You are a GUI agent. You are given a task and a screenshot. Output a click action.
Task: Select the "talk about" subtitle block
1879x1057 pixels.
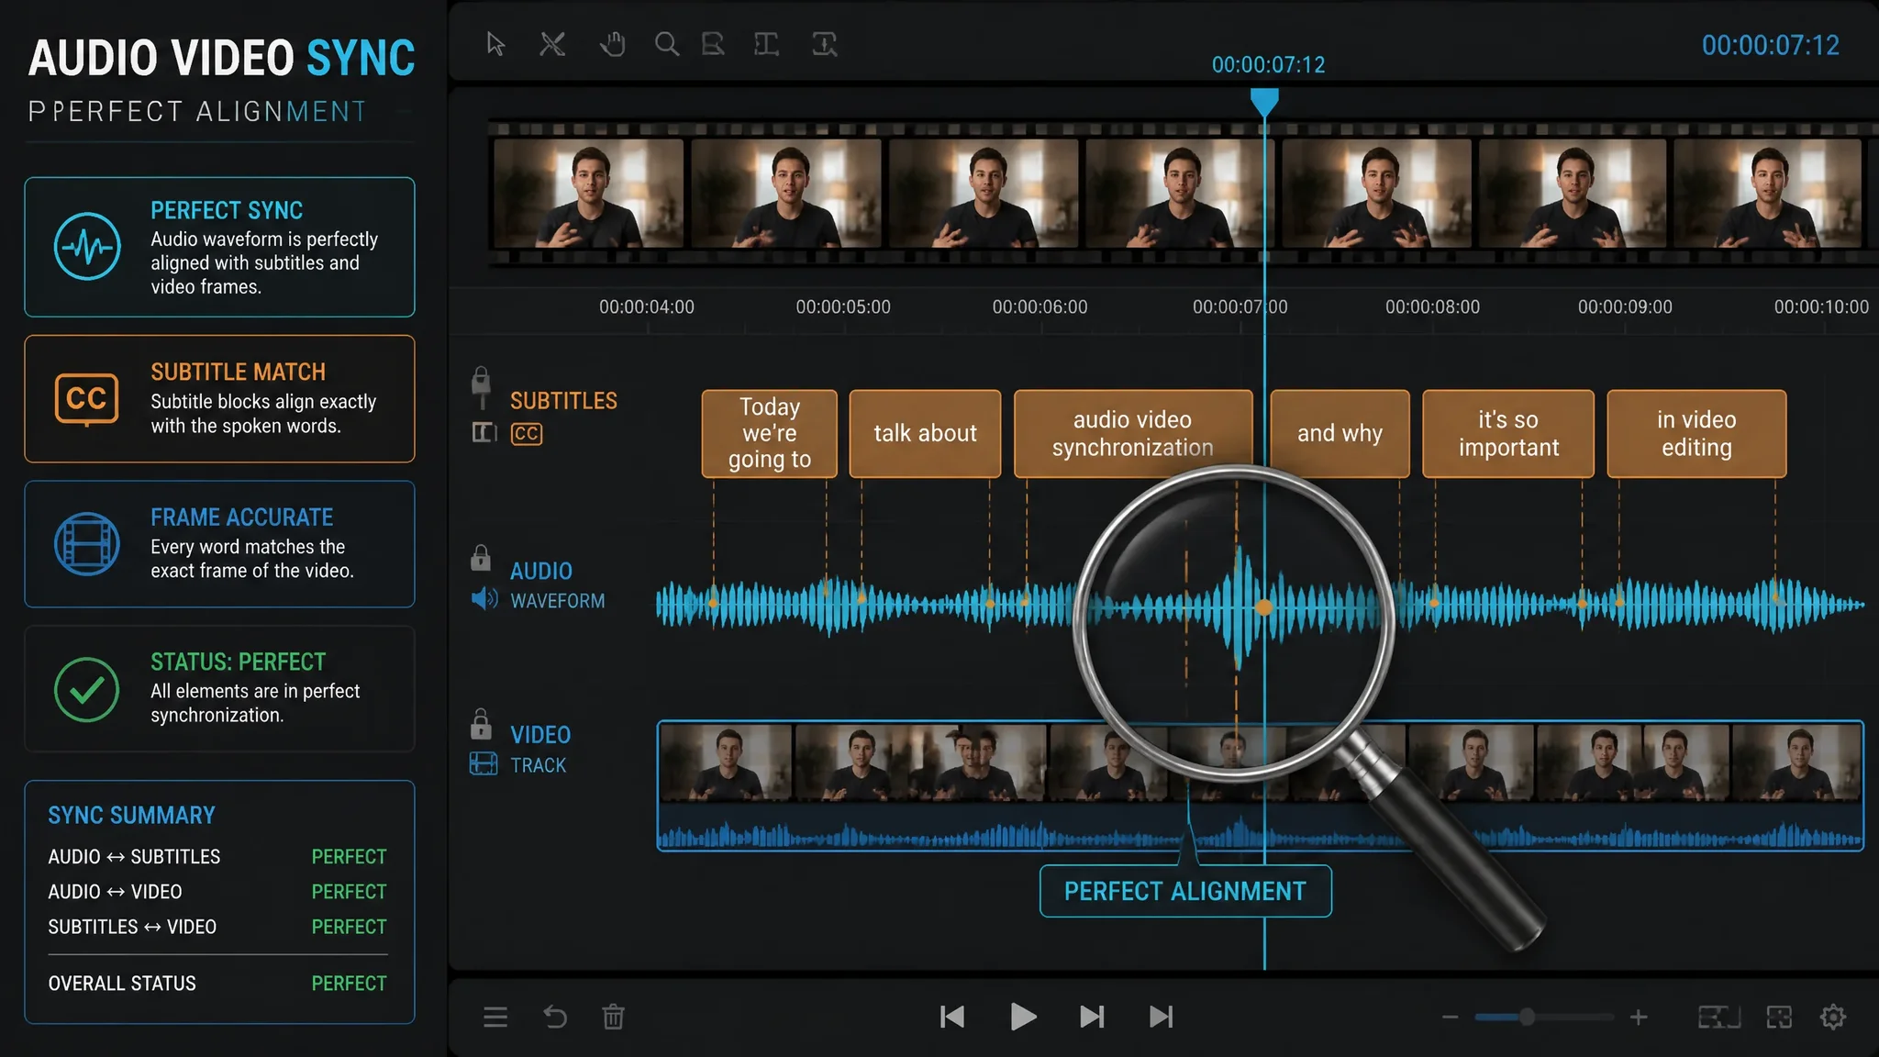[925, 433]
